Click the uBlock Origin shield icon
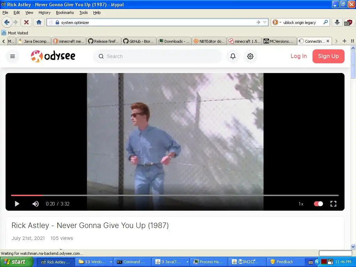 (x=348, y=22)
